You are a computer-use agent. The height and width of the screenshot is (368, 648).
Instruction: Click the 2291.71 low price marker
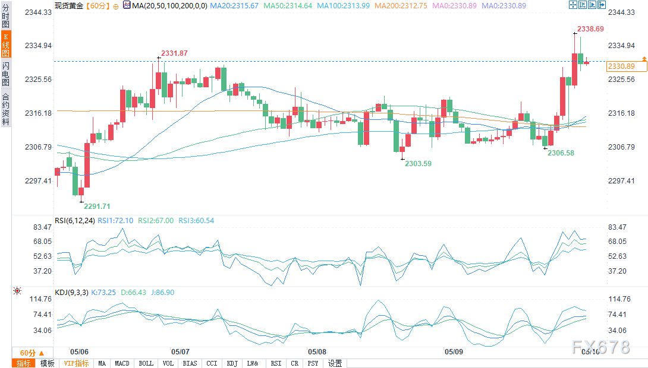pos(97,207)
